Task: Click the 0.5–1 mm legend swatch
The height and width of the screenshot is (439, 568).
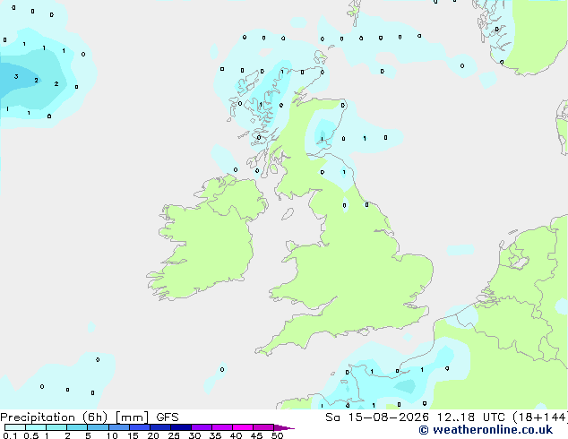Action: coord(36,427)
